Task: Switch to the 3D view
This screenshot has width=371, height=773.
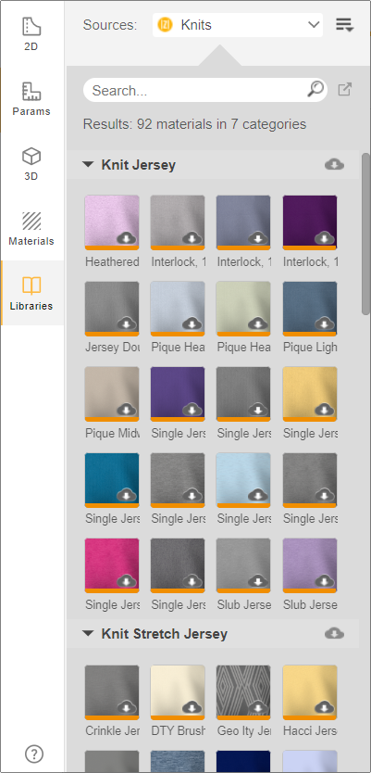Action: click(31, 164)
